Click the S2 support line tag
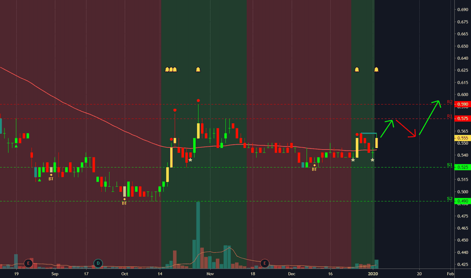Screen dimensions: 471x278 450,199
